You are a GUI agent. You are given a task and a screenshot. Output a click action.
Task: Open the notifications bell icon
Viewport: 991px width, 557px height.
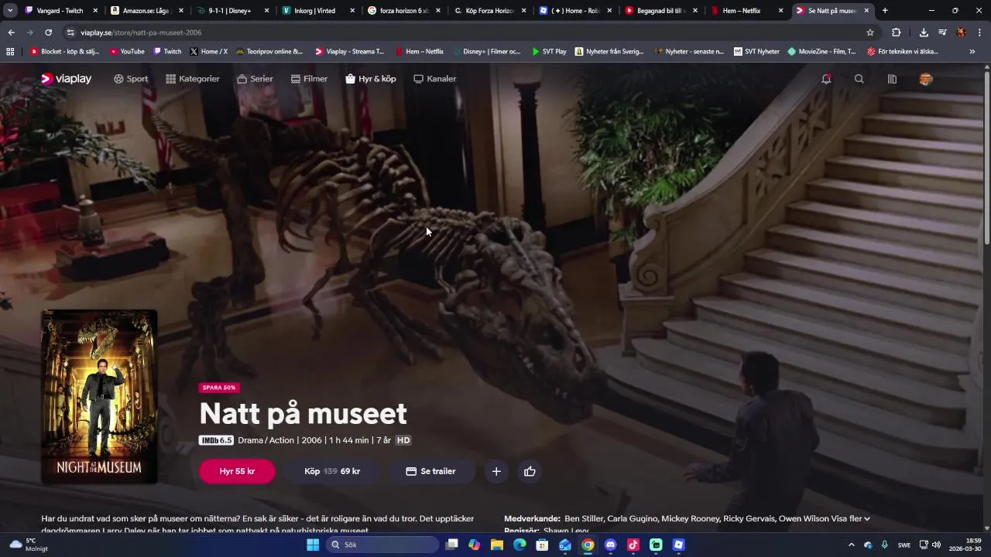coord(826,79)
